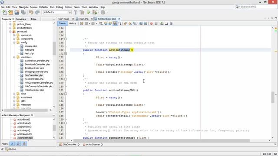Click the Build Project hammer icon
The height and width of the screenshot is (156, 278).
coord(76,13)
